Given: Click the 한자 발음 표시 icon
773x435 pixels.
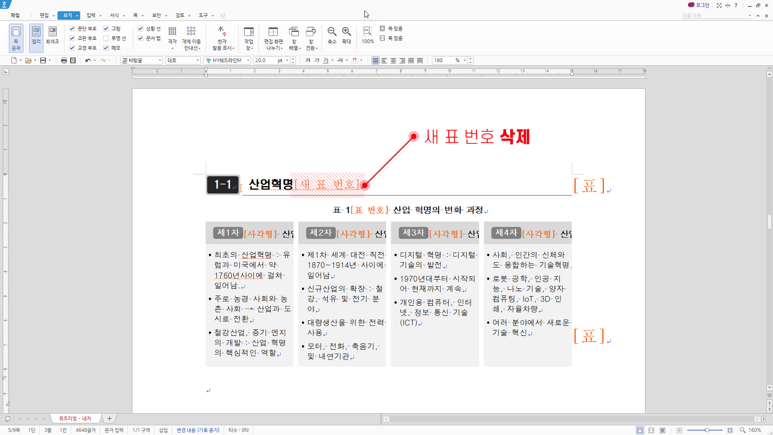Looking at the screenshot, I should tap(222, 37).
